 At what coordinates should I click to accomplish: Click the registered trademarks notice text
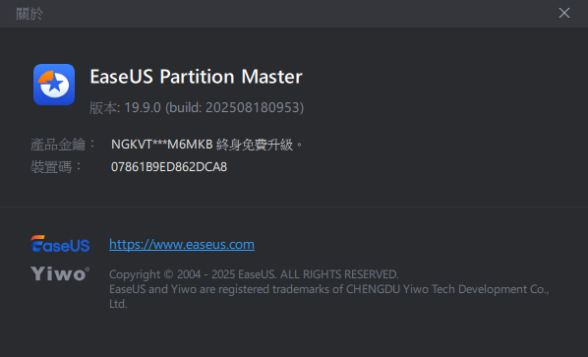click(329, 289)
